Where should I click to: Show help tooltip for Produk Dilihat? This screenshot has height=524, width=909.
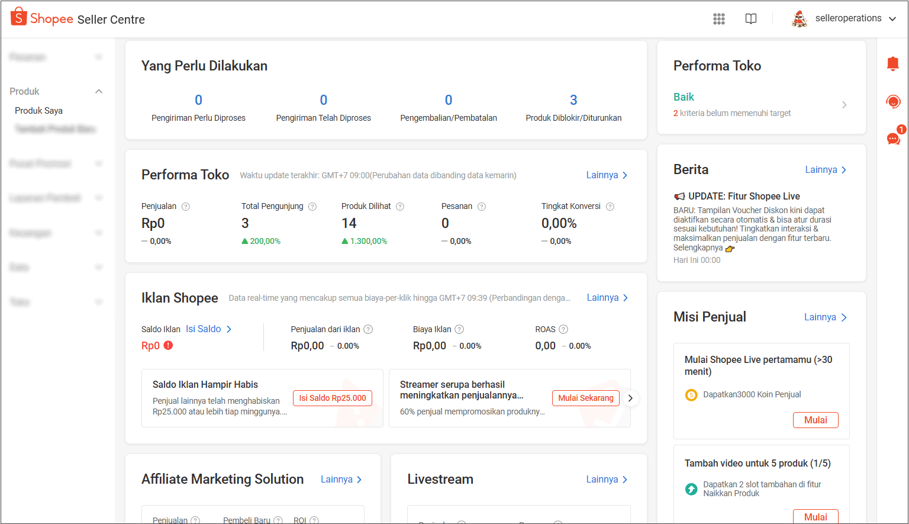[x=400, y=207]
